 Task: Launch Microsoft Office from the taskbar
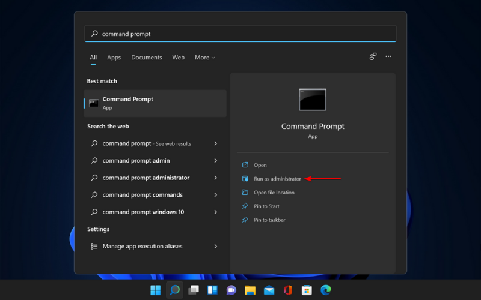(x=288, y=290)
